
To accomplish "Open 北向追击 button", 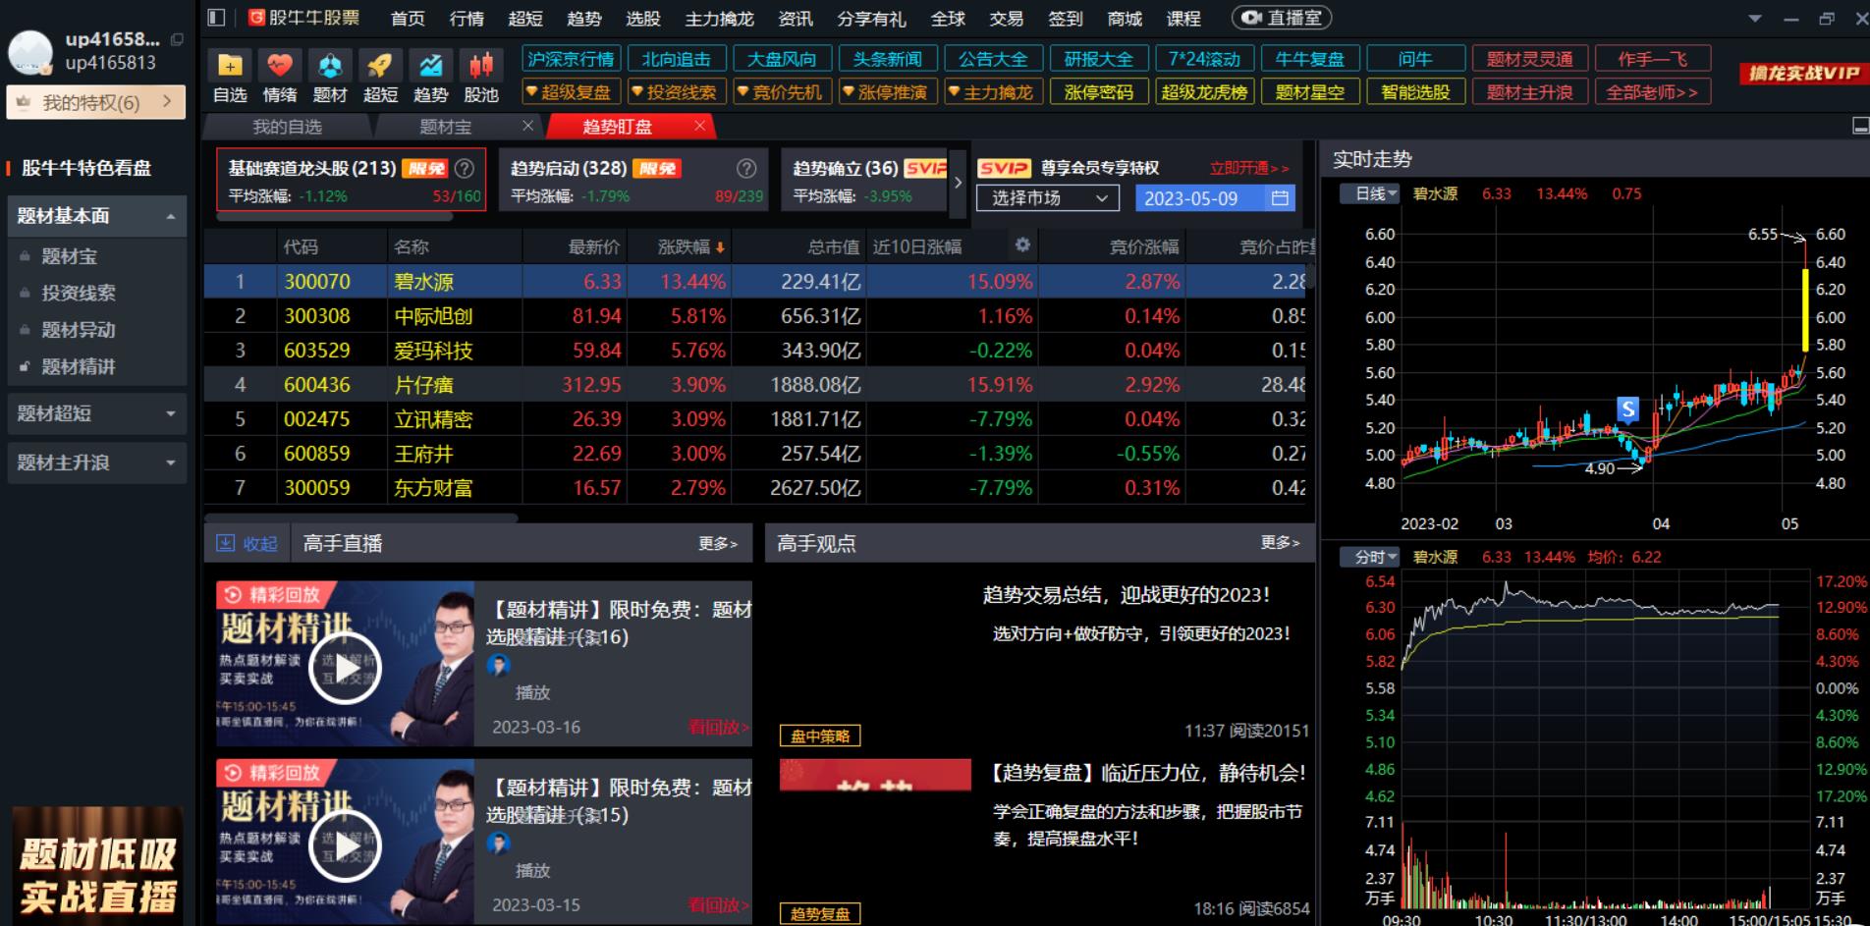I will [x=676, y=59].
